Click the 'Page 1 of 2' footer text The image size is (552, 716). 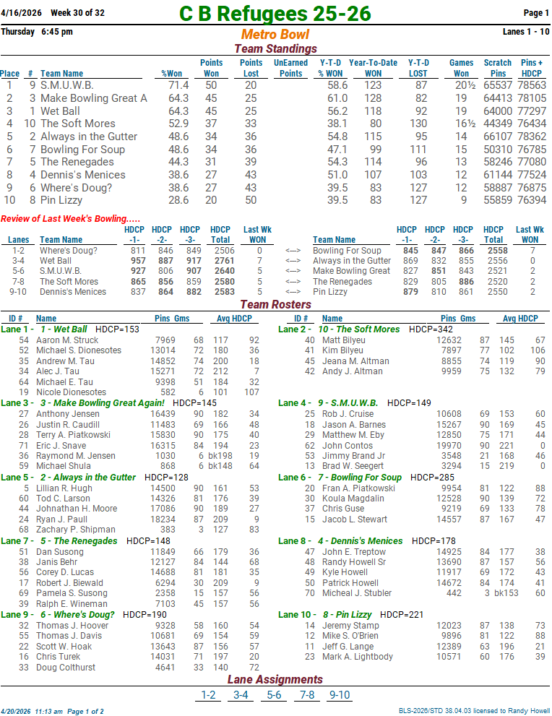85,712
